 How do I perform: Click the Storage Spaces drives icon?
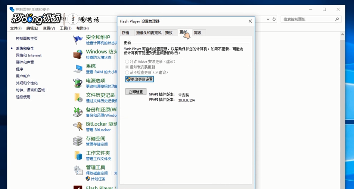[x=78, y=141]
